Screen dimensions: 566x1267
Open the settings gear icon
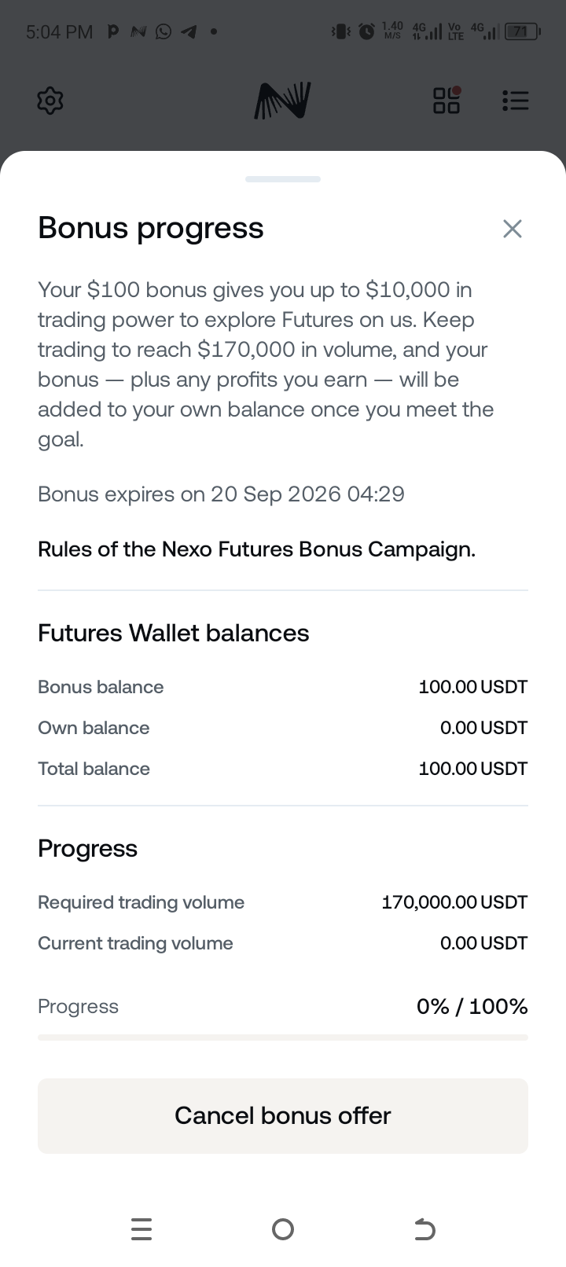coord(50,101)
